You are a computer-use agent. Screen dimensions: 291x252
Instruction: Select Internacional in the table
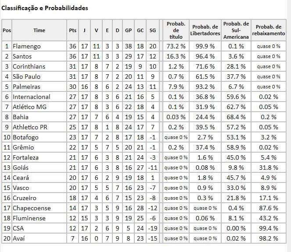[x=31, y=97]
